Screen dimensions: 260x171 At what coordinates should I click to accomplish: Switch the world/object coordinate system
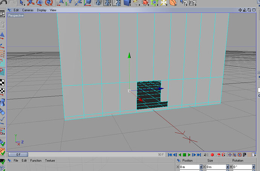[87, 3]
